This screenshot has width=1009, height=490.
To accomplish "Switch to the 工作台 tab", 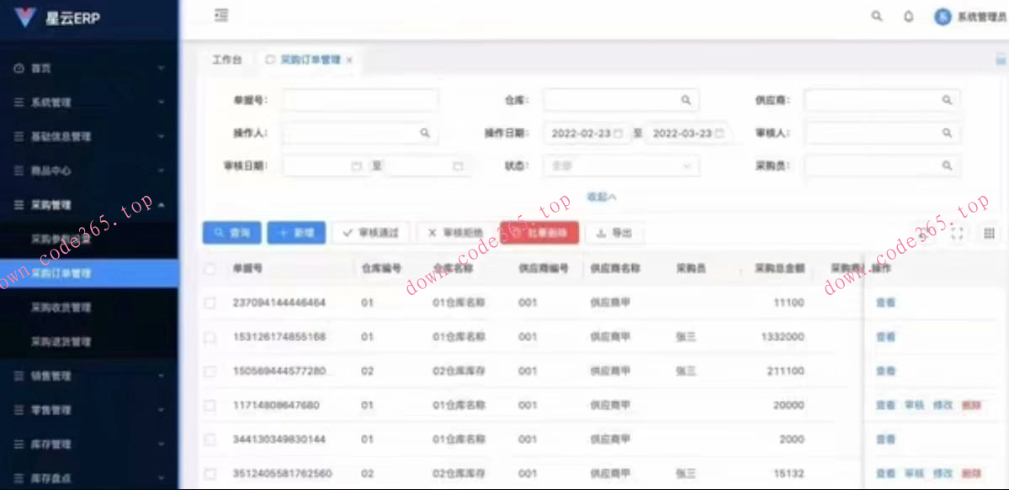I will click(226, 60).
